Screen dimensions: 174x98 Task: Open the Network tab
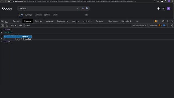click(x=49, y=21)
